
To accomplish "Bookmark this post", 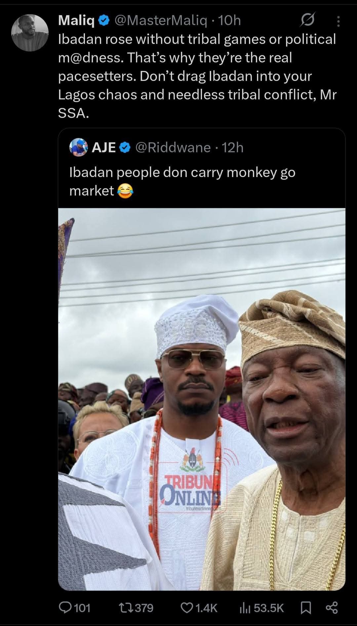I will [306, 608].
